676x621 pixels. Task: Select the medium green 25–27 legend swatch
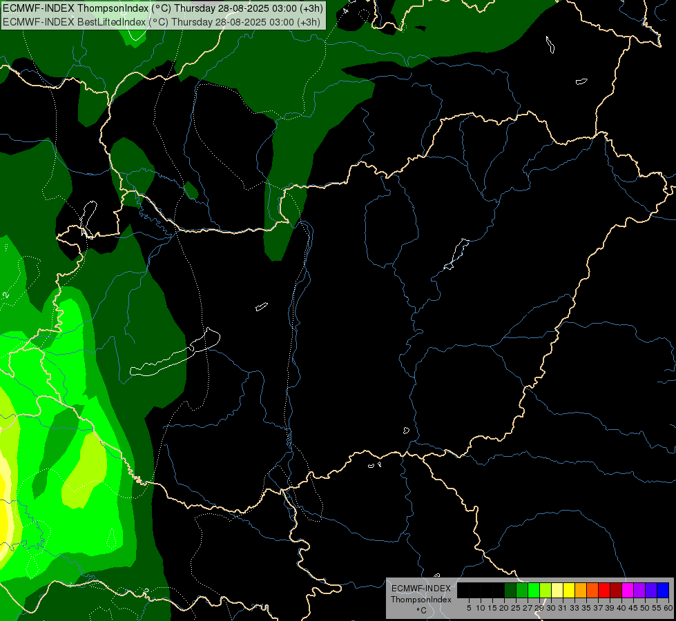(x=522, y=590)
